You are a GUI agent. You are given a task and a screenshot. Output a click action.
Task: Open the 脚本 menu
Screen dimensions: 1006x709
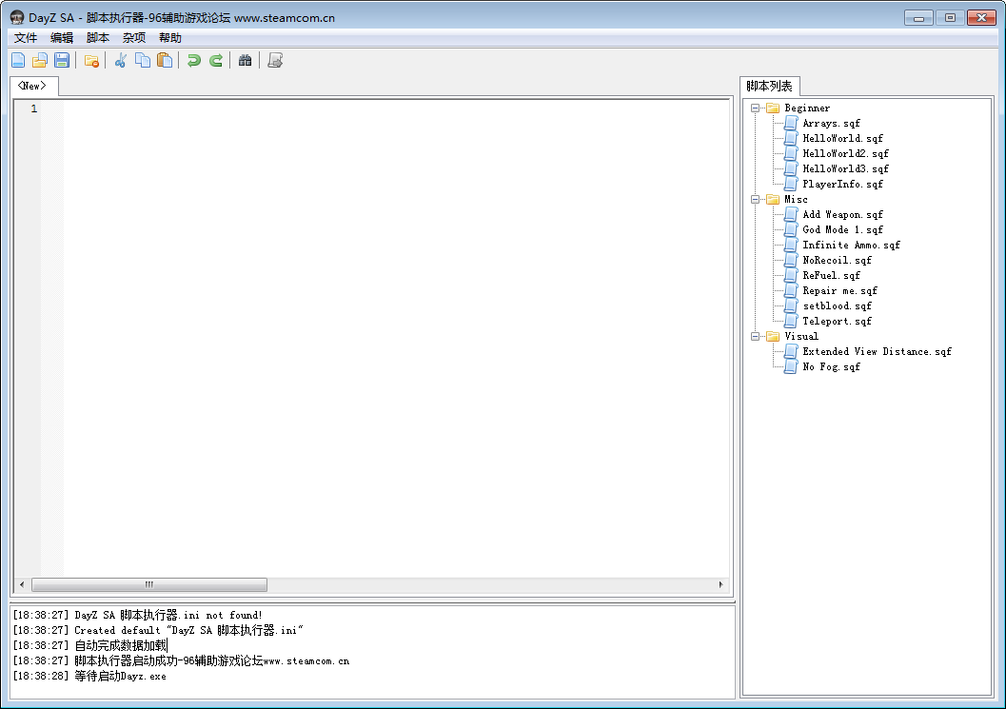tap(97, 38)
